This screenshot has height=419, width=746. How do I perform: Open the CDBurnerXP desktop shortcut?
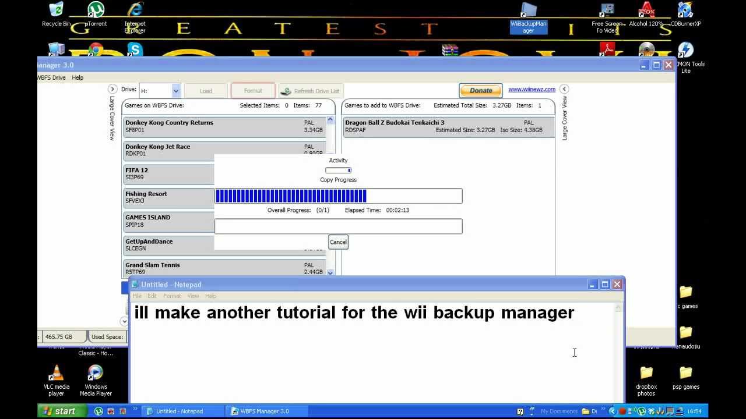[x=685, y=14]
